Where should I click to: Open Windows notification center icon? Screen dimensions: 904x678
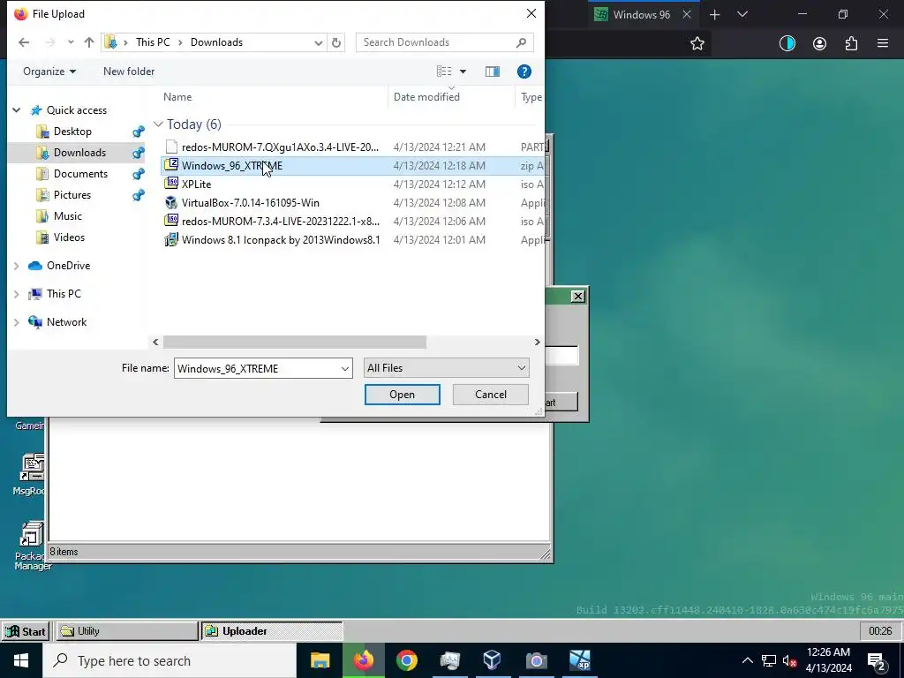point(877,660)
